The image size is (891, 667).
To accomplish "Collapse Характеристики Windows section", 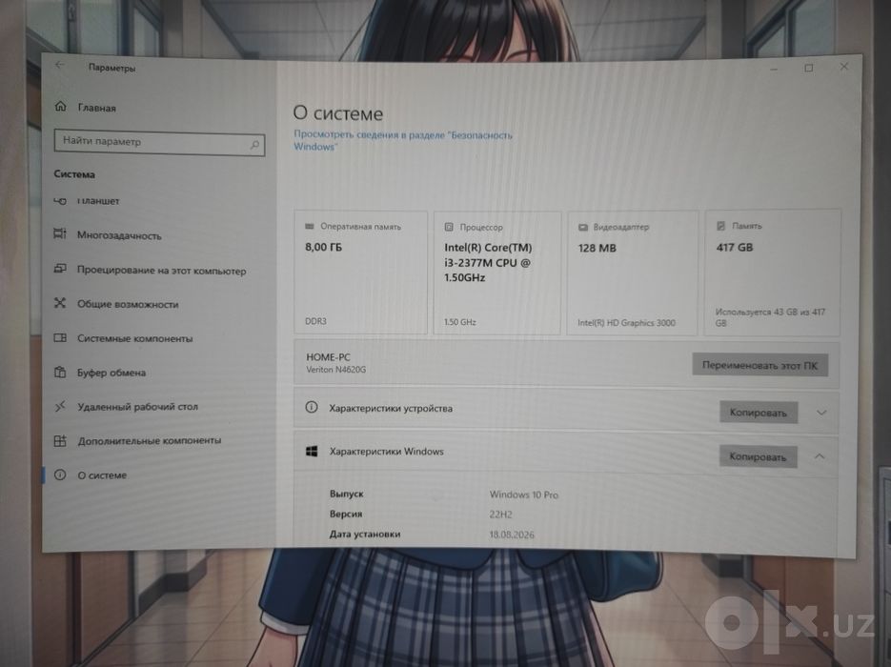I will coord(820,456).
